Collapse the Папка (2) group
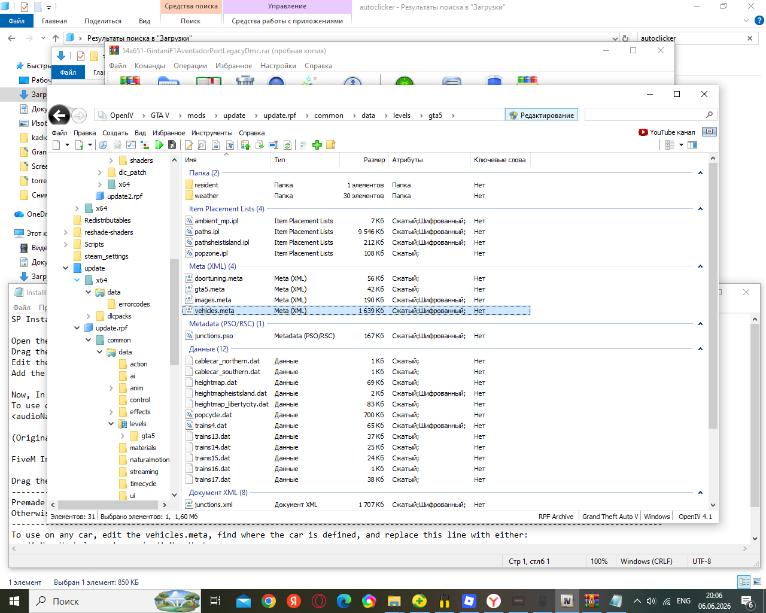Image resolution: width=766 pixels, height=613 pixels. [x=700, y=173]
